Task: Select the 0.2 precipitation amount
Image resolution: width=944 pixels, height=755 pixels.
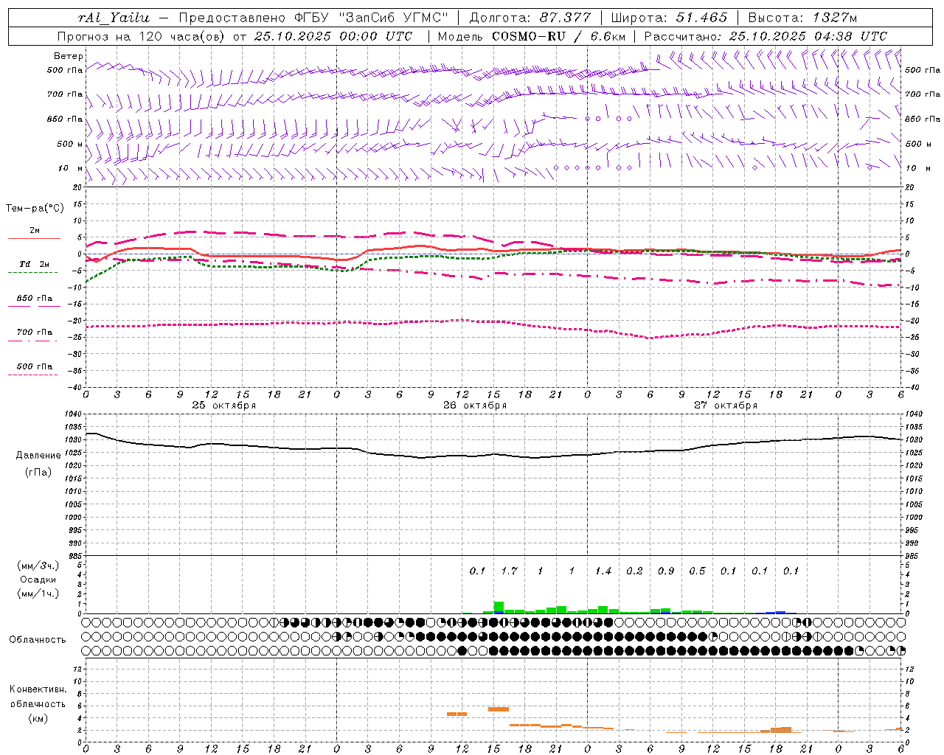Action: point(634,571)
